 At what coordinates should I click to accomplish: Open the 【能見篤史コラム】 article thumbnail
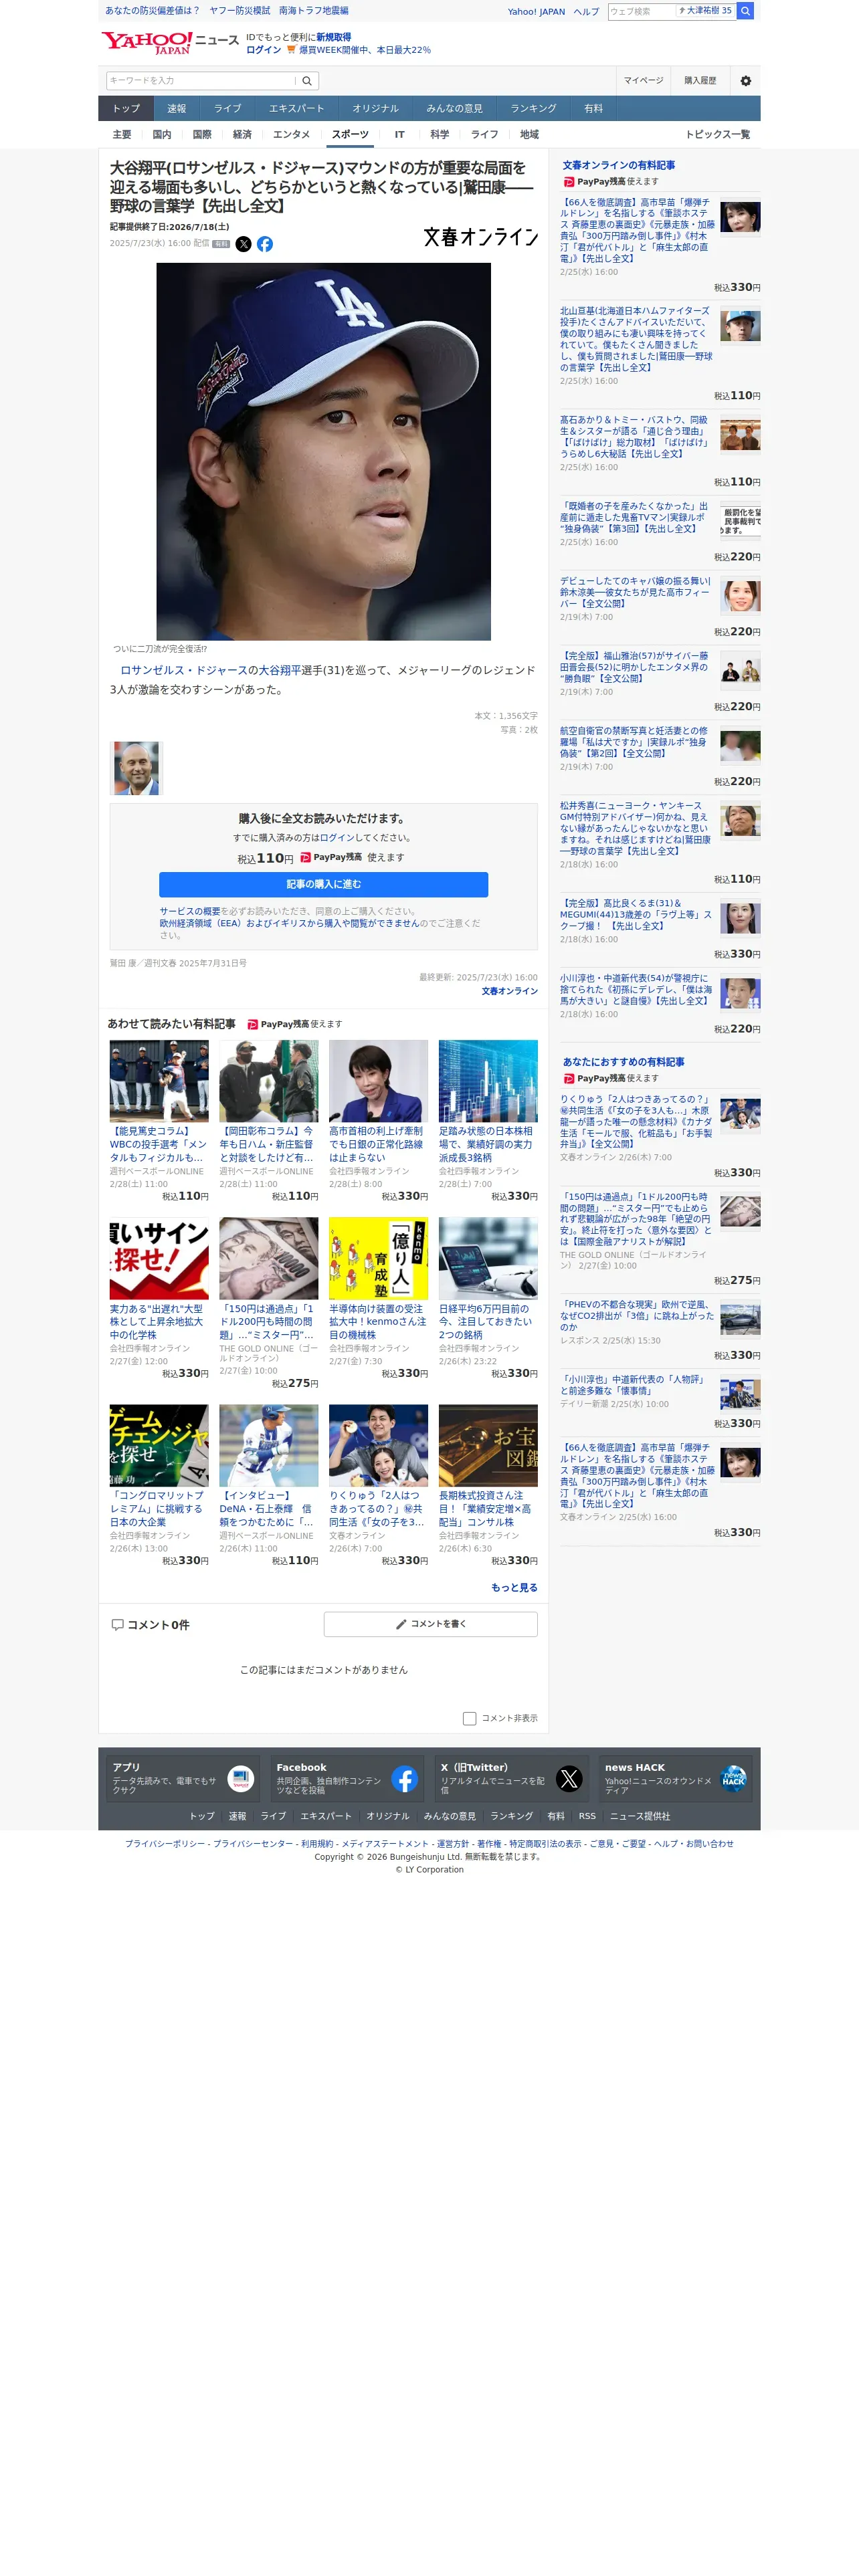(x=159, y=1081)
